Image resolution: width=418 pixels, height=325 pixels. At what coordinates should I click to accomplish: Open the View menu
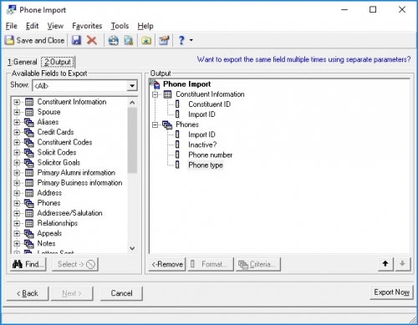click(55, 26)
